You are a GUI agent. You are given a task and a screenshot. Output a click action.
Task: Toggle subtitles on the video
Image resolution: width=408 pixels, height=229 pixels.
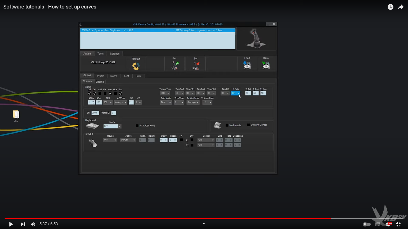coord(378,224)
